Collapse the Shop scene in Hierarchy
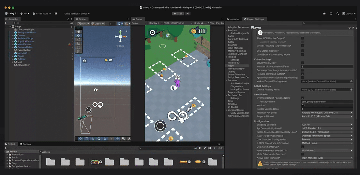Viewport: 360px width, 175px height. pyautogui.click(x=10, y=27)
